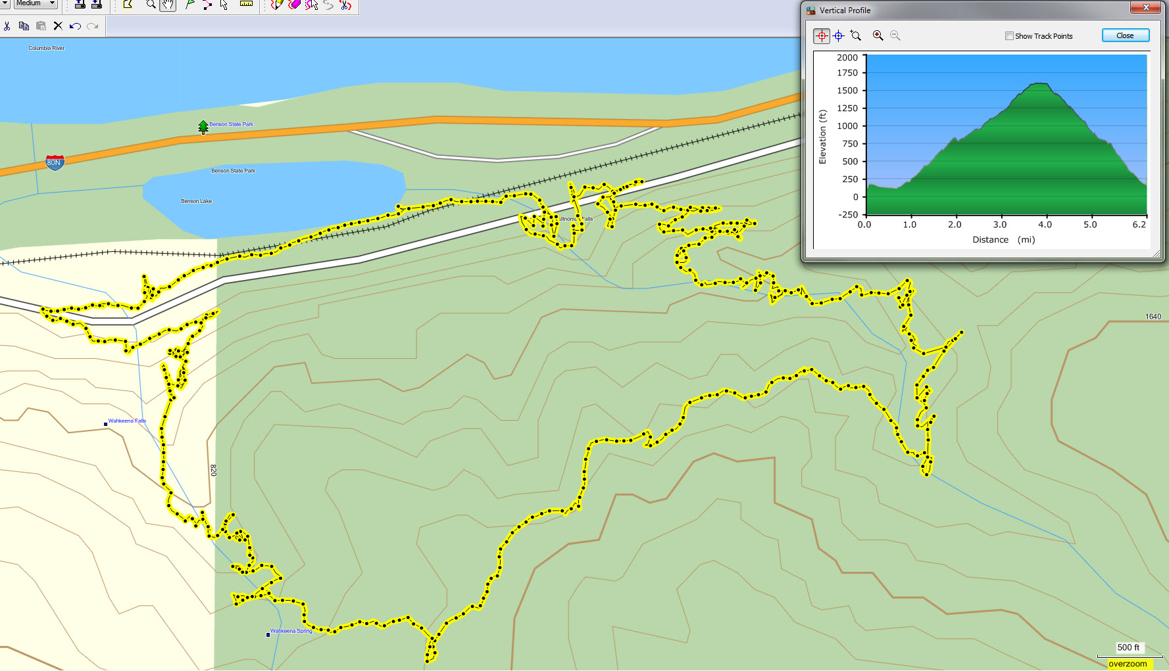
Task: Click the Benson State Park tree marker
Action: tap(203, 127)
